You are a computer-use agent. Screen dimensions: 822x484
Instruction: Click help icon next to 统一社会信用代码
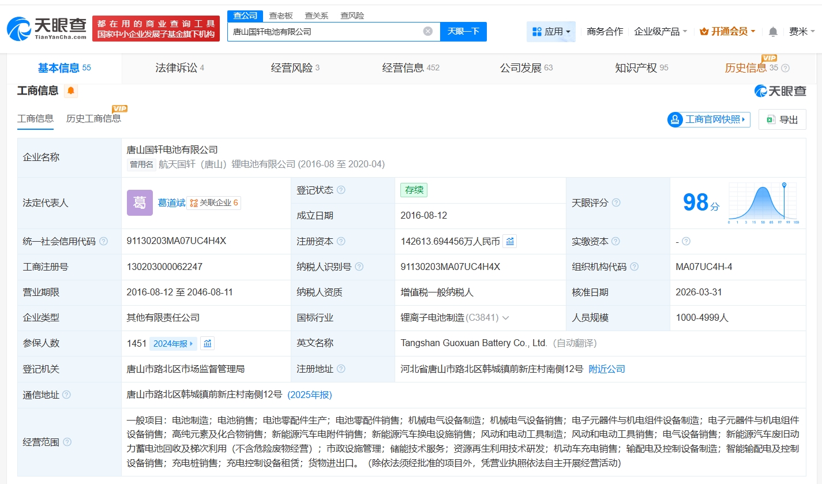(x=103, y=242)
